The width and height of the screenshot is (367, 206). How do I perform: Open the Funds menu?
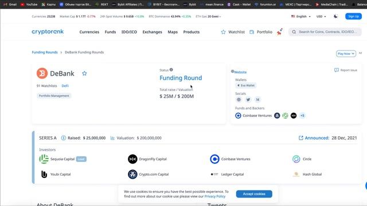(x=110, y=32)
